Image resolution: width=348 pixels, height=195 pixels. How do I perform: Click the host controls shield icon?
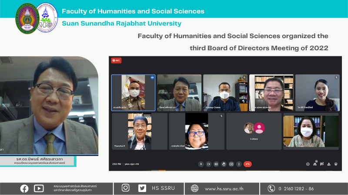point(335,164)
